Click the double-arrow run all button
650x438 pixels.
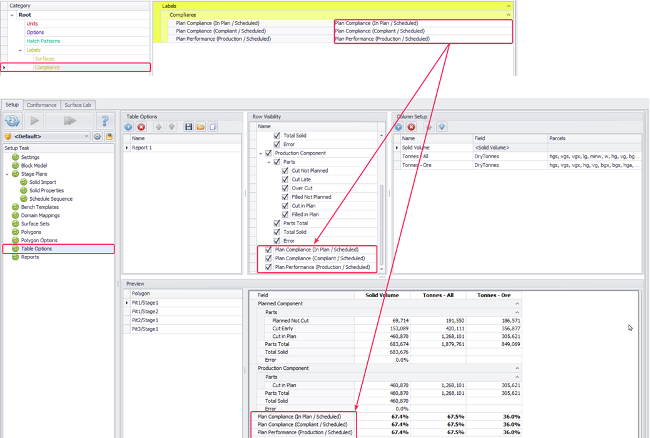pyautogui.click(x=69, y=121)
